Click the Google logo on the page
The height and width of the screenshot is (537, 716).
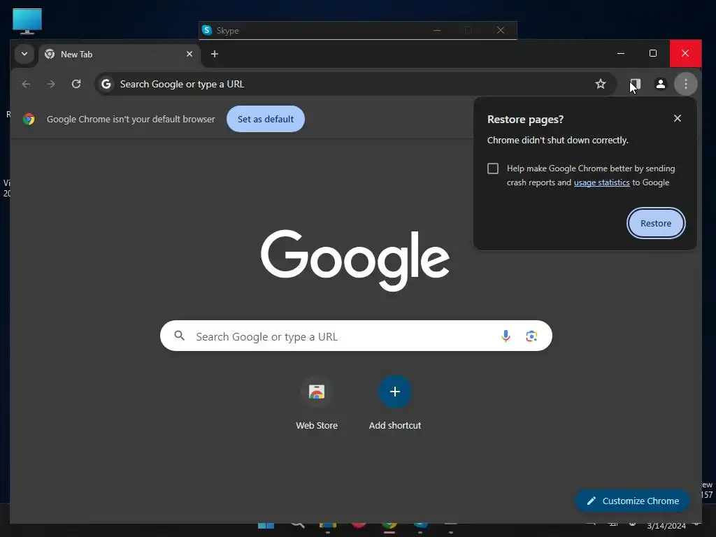tap(355, 260)
